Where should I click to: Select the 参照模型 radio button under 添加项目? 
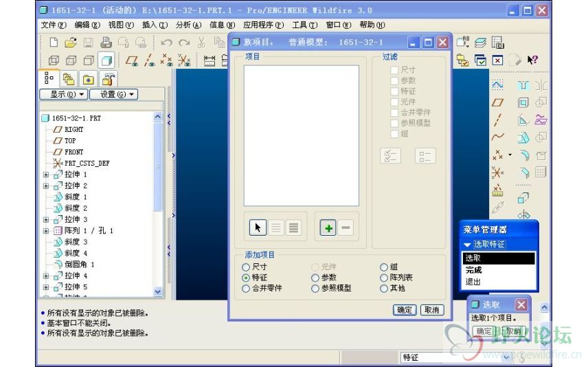315,289
